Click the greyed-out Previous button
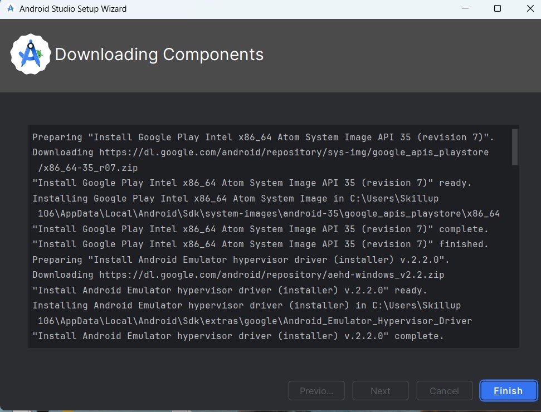This screenshot has width=541, height=412. [316, 391]
